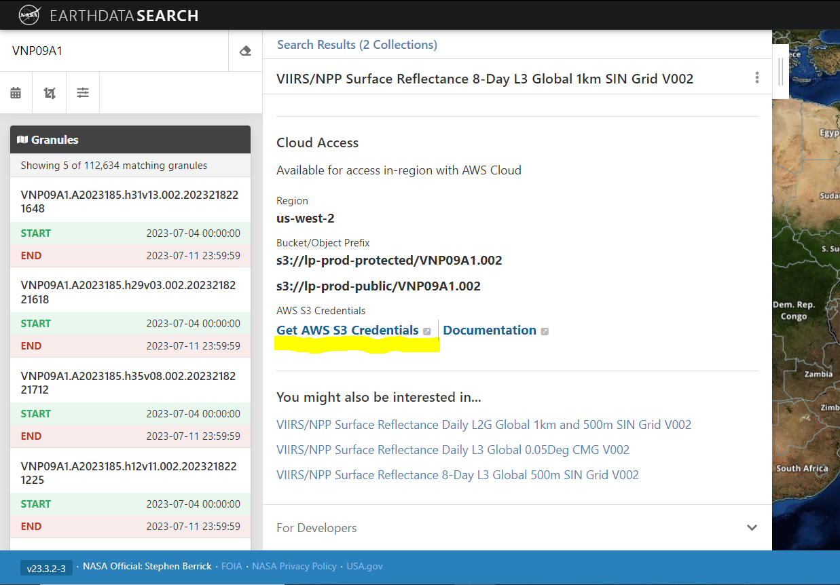Click the For Developers label
This screenshot has width=840, height=585.
[x=316, y=528]
